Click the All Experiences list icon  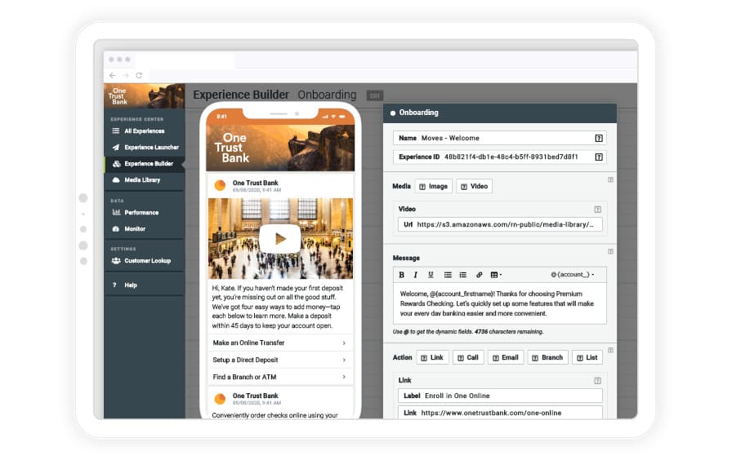tap(116, 131)
